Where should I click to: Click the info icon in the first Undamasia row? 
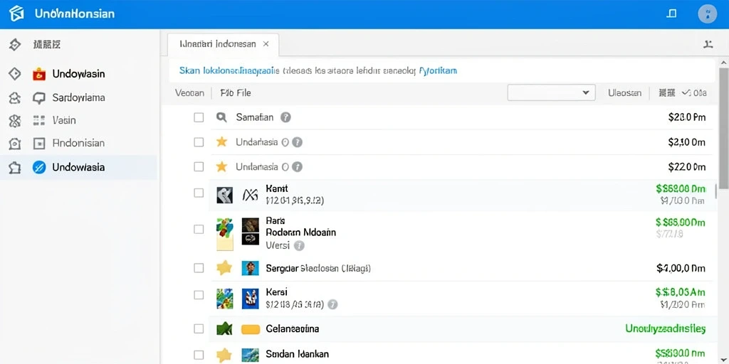point(297,142)
